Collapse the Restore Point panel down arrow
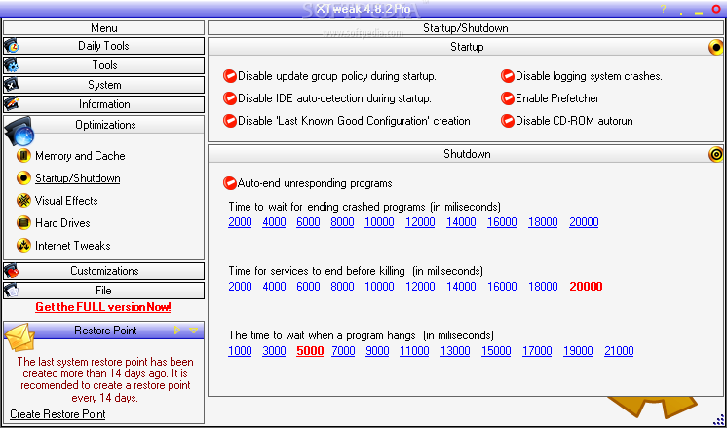Screen dimensions: 727x428 click(x=193, y=331)
